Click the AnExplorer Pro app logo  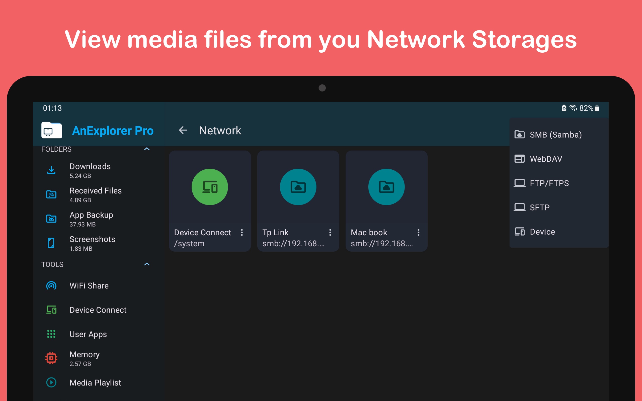(x=51, y=130)
